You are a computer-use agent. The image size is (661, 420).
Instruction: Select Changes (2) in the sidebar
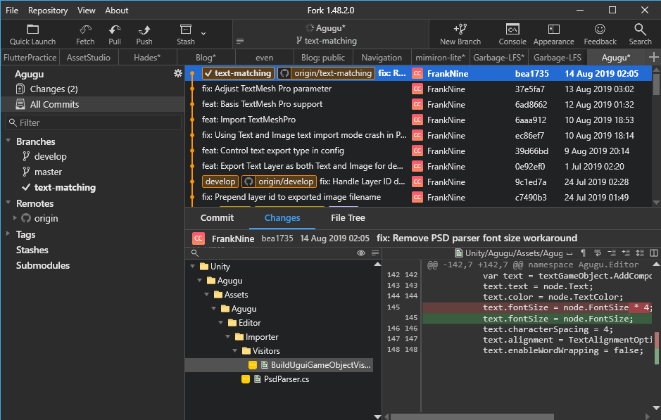pos(92,89)
